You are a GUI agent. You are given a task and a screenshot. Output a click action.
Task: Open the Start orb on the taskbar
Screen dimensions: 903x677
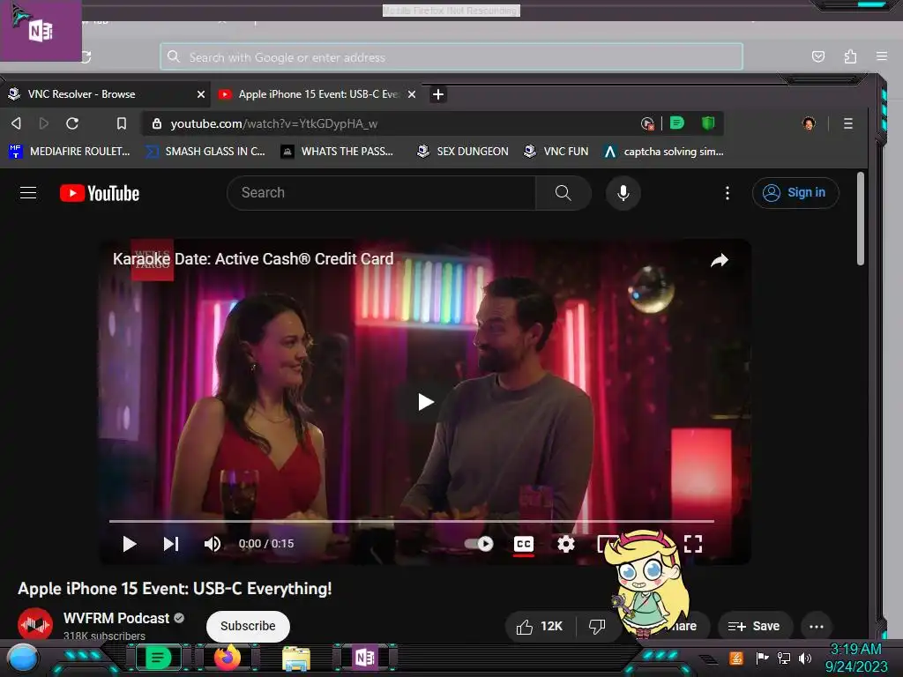23,658
